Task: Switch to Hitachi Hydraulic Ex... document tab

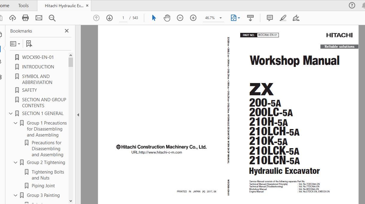Action: (x=64, y=6)
